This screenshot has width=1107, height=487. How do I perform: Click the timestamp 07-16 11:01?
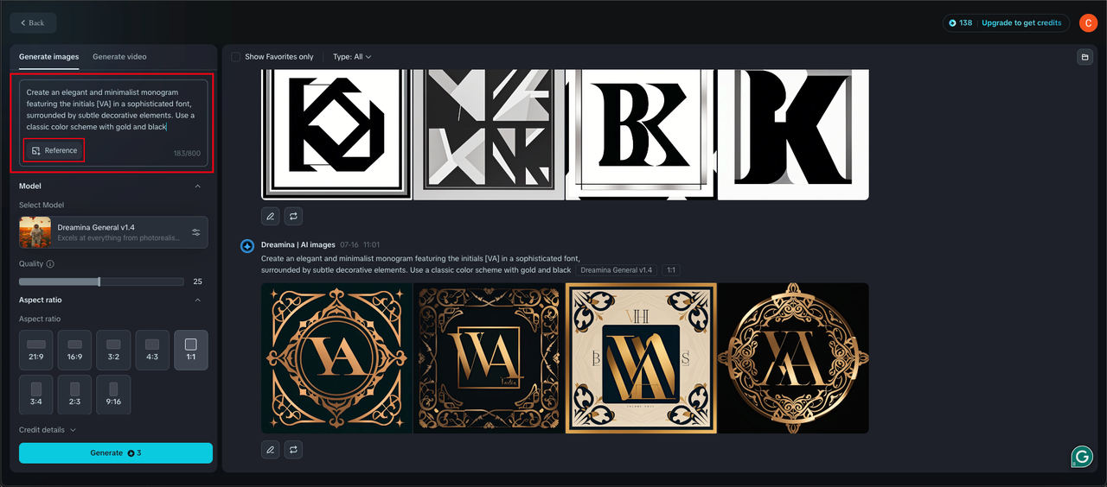[360, 245]
